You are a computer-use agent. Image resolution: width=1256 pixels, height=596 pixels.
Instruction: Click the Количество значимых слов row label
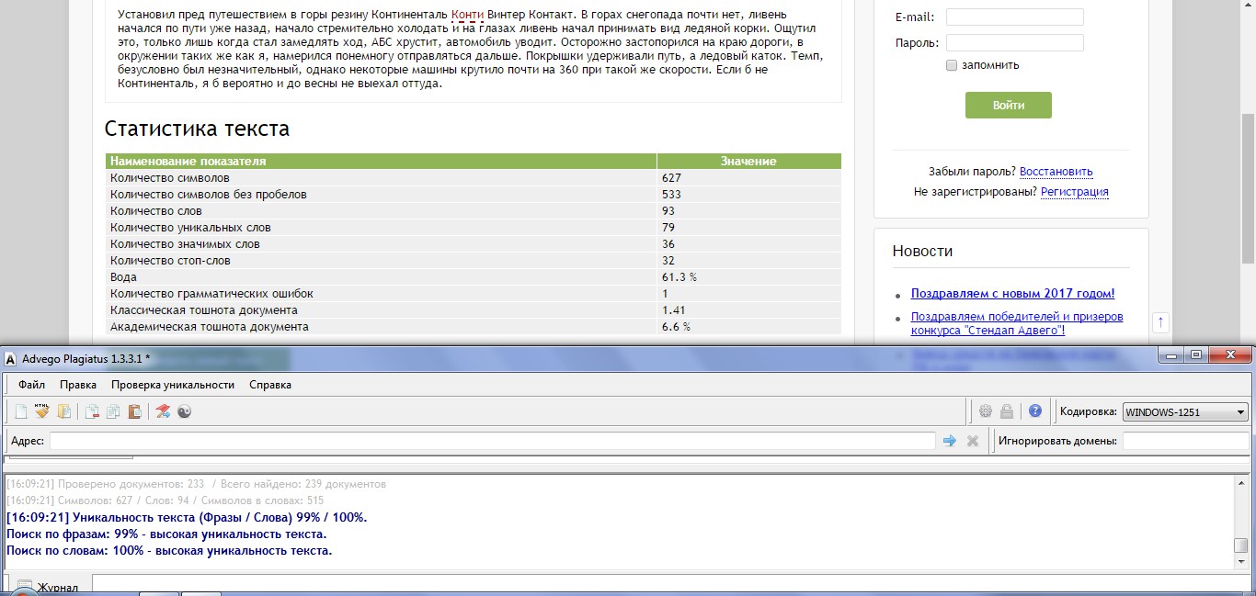click(x=185, y=244)
